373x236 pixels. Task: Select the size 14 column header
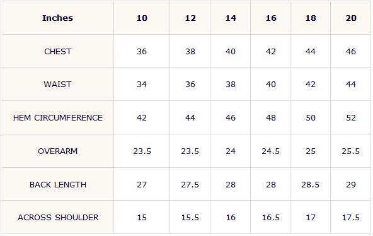pos(231,18)
